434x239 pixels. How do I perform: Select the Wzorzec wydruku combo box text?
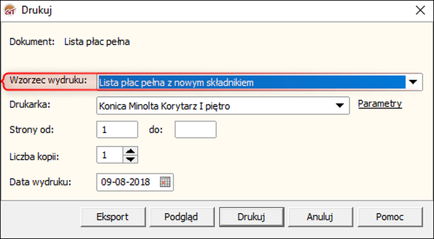251,82
